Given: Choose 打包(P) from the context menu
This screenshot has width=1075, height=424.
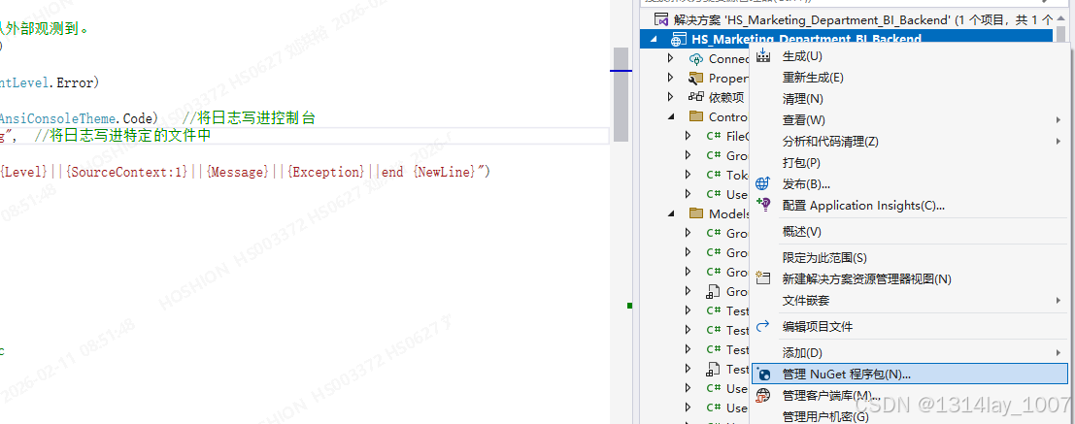Looking at the screenshot, I should point(910,162).
